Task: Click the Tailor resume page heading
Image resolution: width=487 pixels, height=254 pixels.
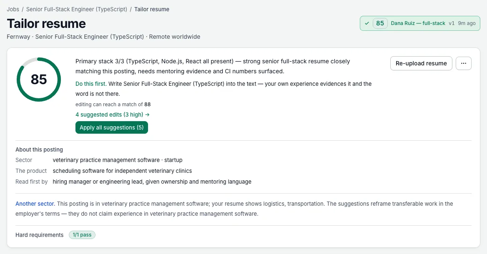Action: pos(46,24)
